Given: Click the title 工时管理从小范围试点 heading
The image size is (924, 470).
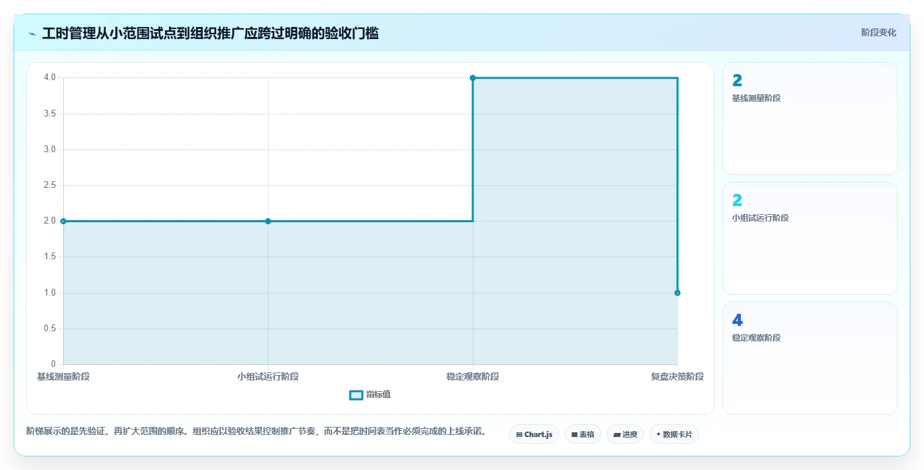Looking at the screenshot, I should (x=210, y=33).
